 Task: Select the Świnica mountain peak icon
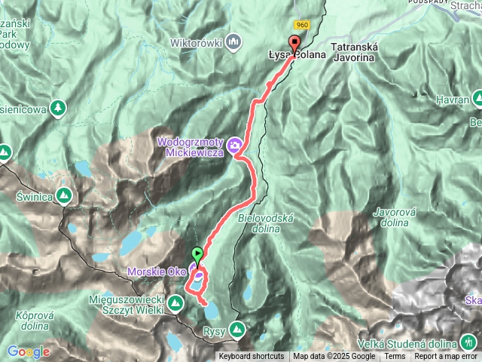click(64, 196)
